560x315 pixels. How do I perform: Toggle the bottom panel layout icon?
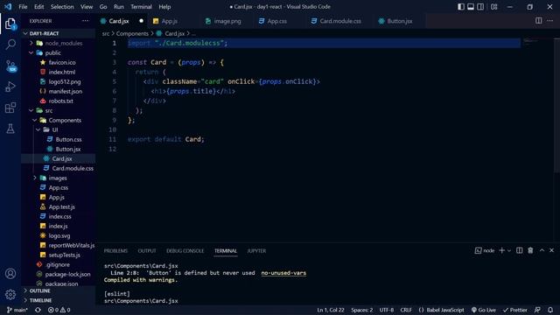tap(471, 7)
